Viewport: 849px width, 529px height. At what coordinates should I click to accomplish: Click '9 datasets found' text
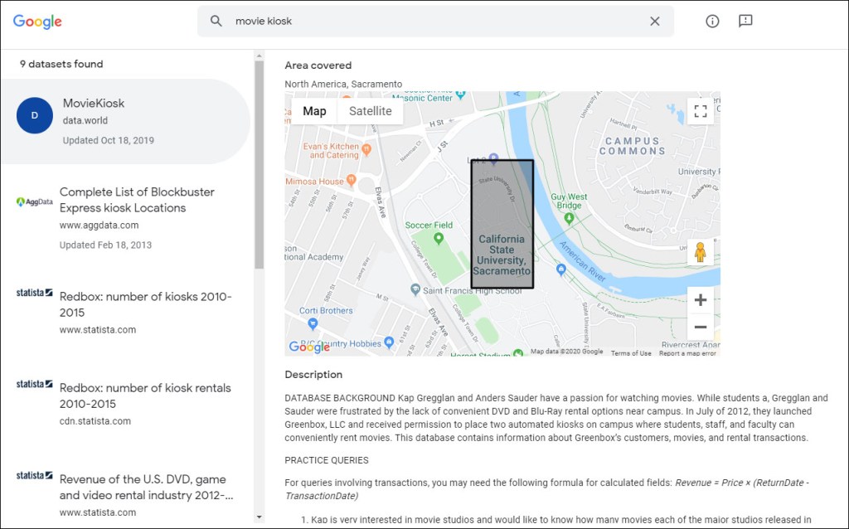pyautogui.click(x=61, y=64)
